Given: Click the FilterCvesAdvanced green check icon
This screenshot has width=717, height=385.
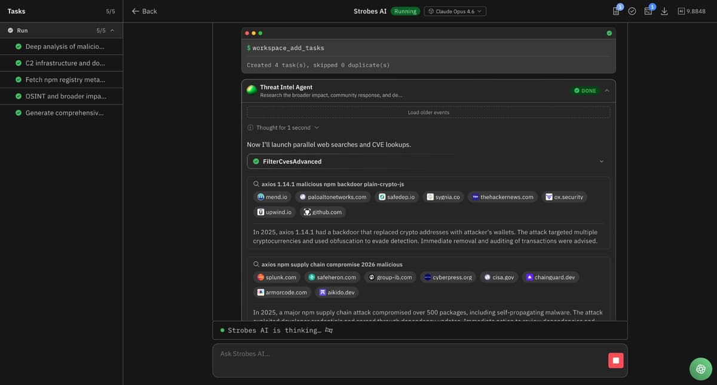Looking at the screenshot, I should pyautogui.click(x=256, y=162).
